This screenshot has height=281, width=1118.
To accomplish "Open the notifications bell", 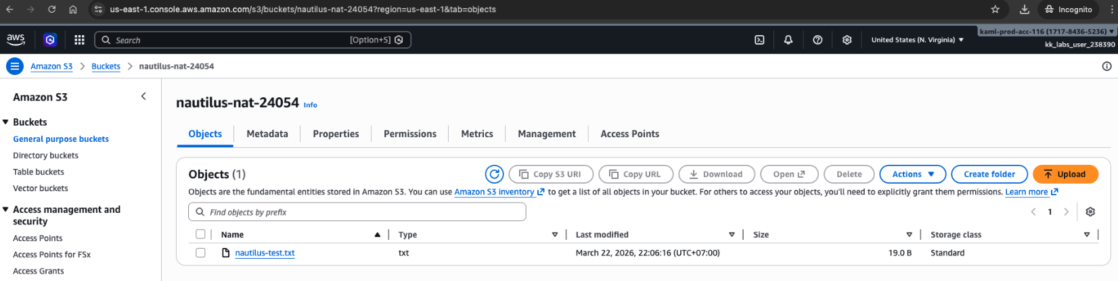I will [788, 40].
